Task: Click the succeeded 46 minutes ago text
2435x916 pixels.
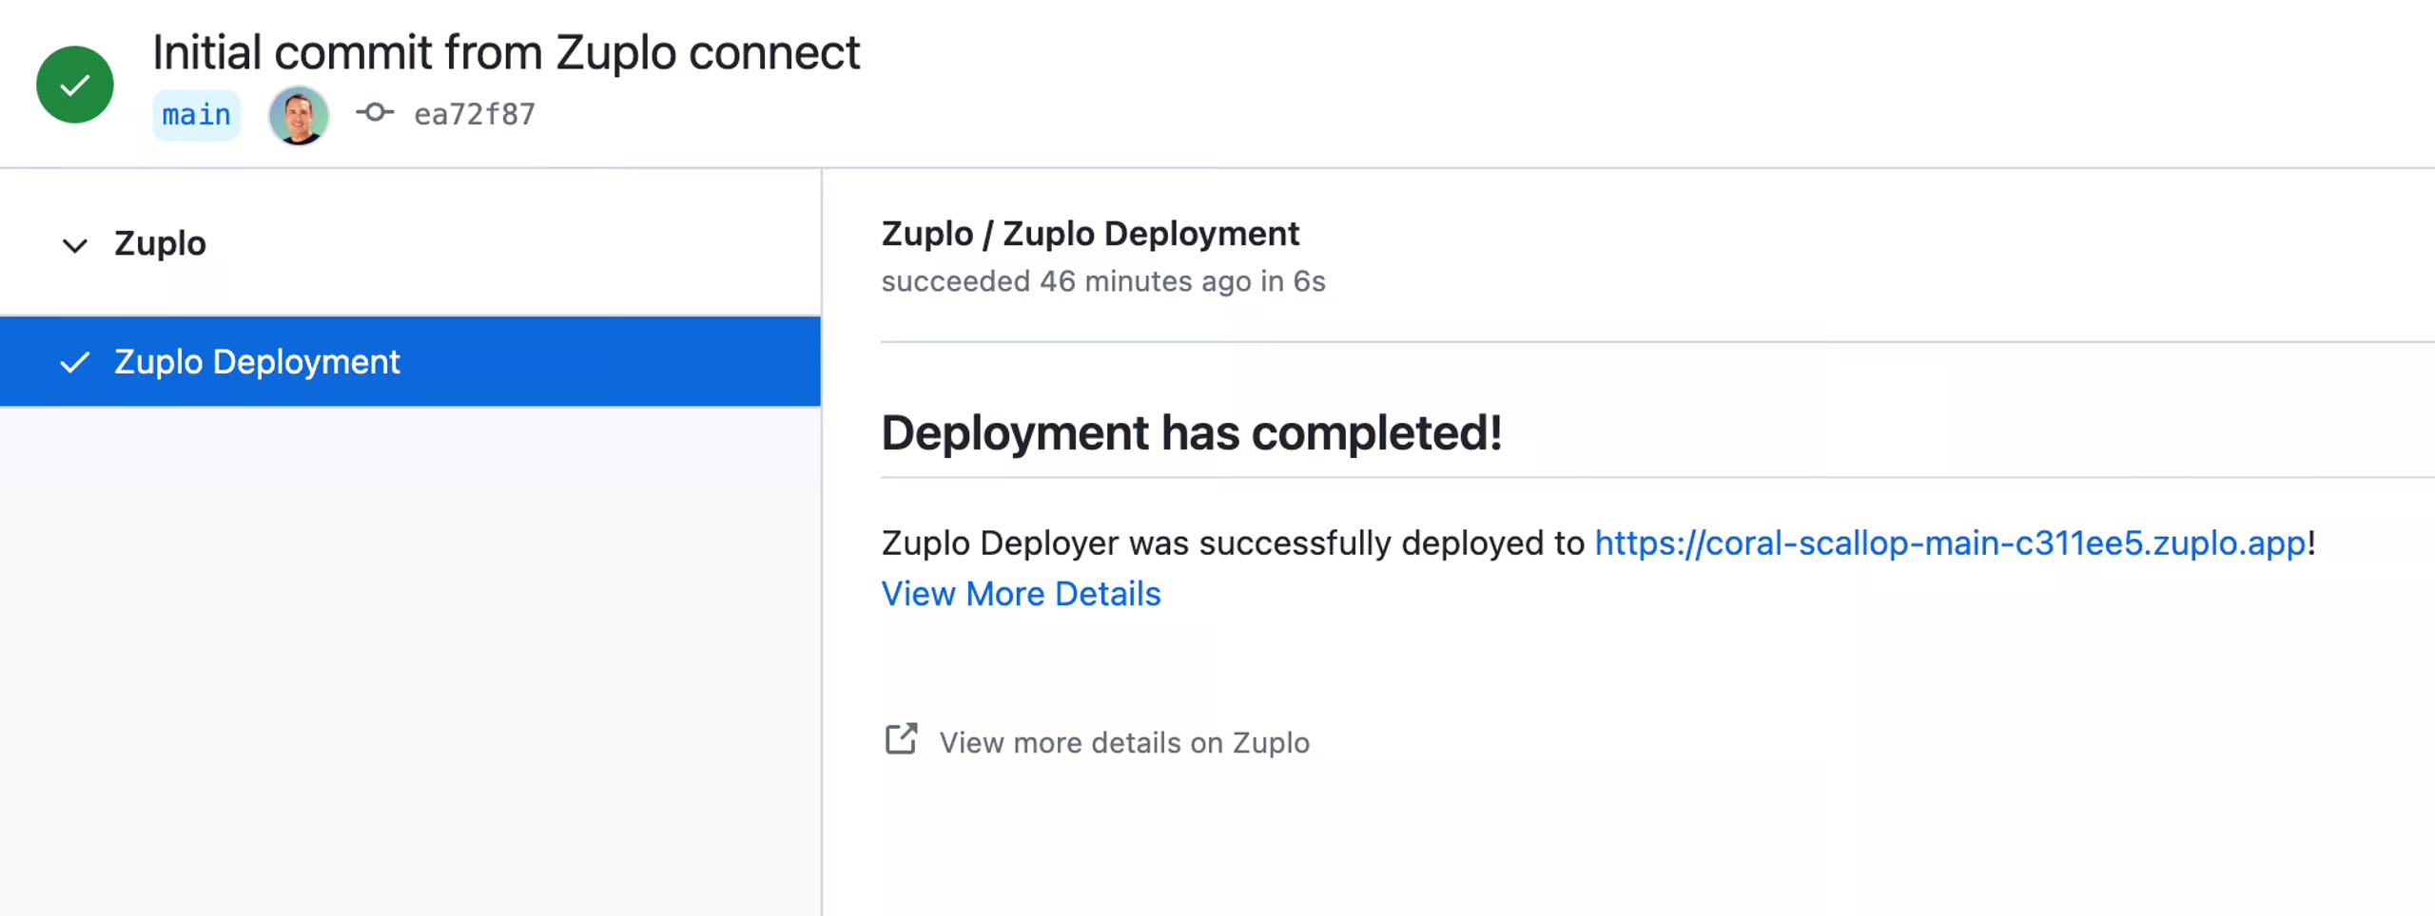Action: pyautogui.click(x=1104, y=281)
